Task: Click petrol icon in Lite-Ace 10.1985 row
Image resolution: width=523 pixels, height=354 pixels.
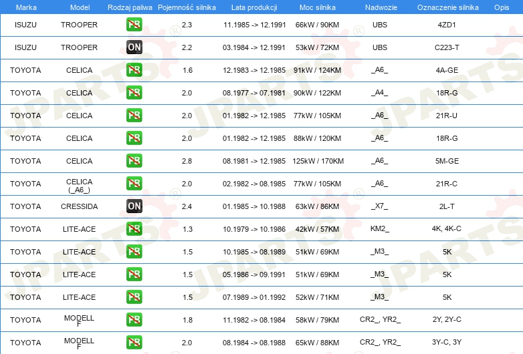Action: (134, 251)
